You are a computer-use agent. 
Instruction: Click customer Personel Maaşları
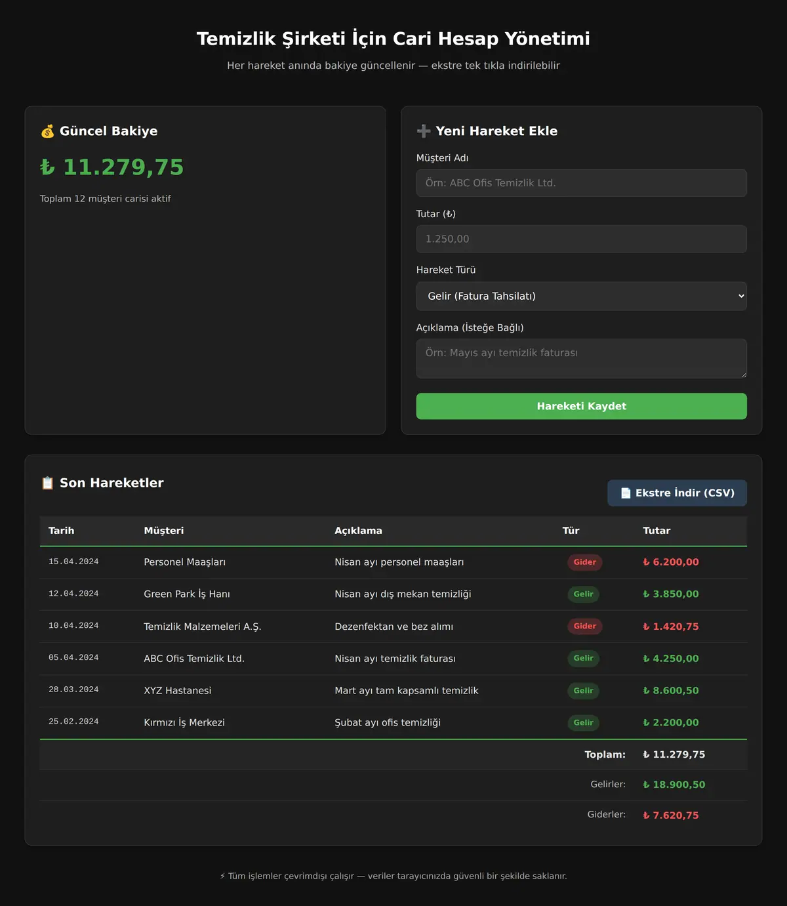(185, 562)
